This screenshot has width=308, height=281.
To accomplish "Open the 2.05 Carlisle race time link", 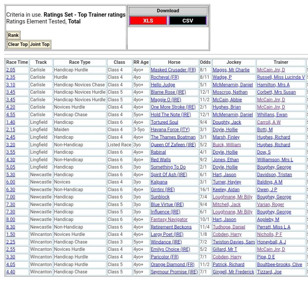I will (11, 70).
